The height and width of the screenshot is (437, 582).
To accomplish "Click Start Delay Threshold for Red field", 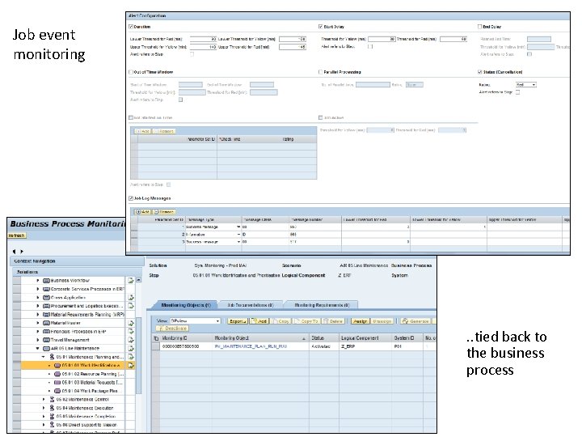I will (x=453, y=39).
